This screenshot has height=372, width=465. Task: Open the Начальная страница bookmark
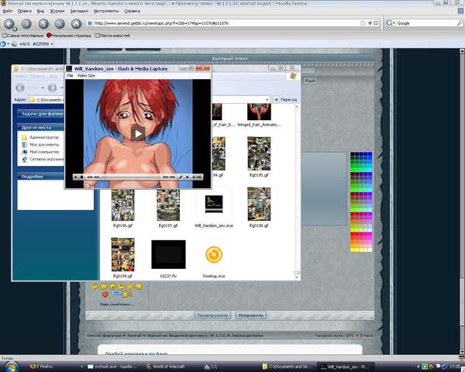(69, 36)
